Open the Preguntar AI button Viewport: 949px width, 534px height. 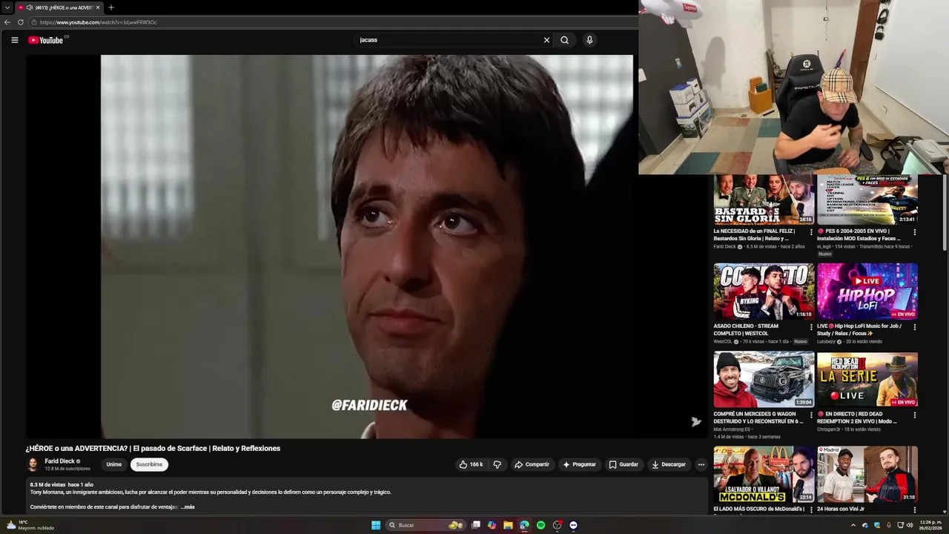coord(579,464)
